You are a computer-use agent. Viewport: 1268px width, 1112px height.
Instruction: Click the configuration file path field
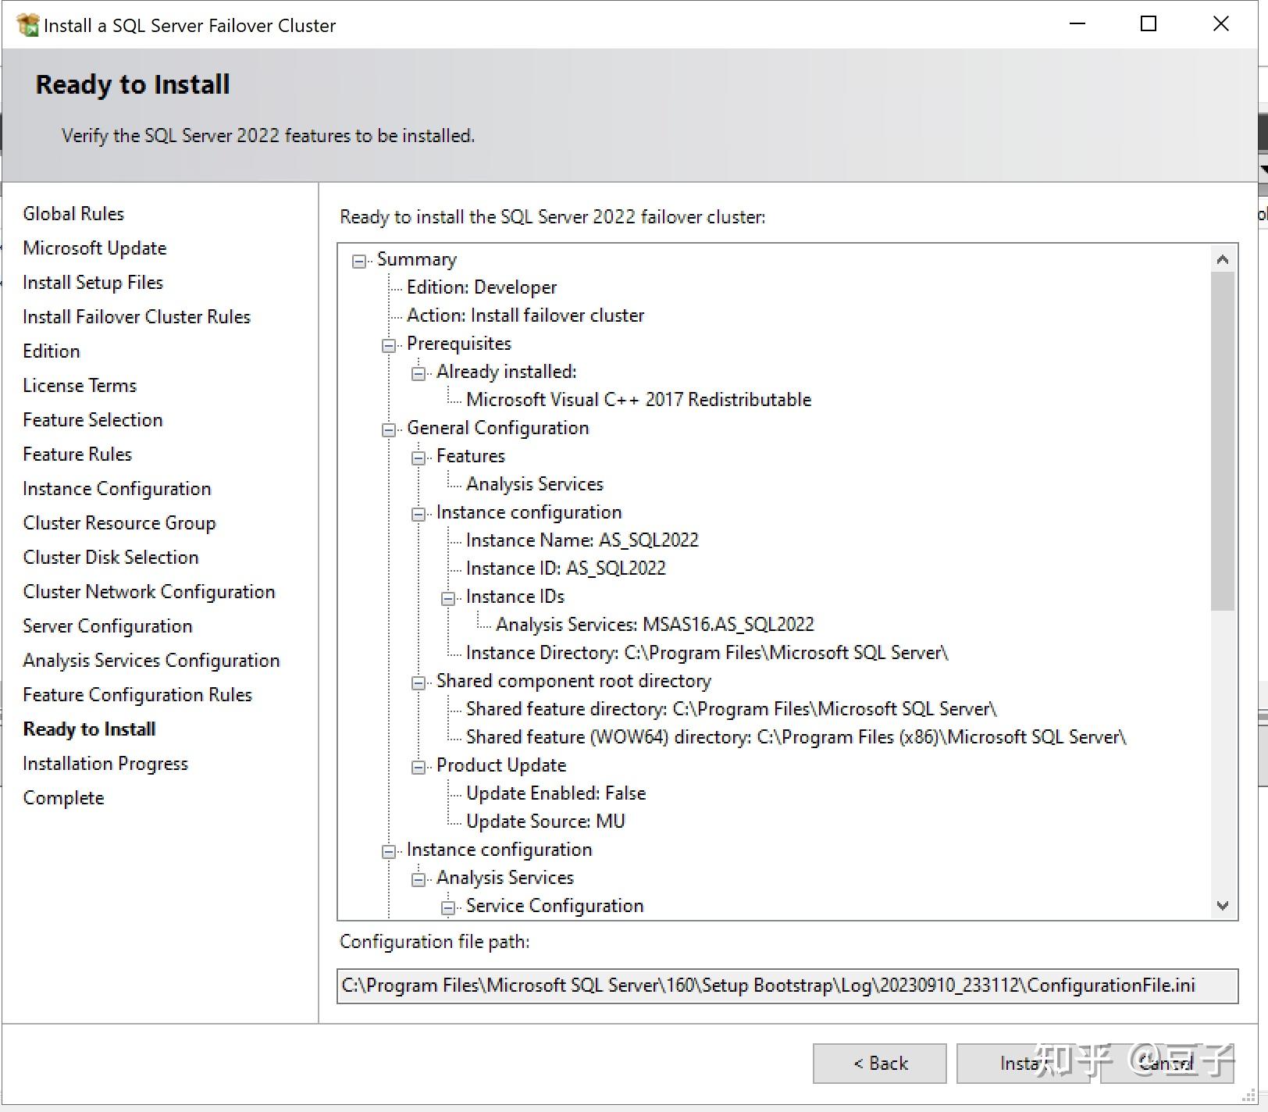787,985
